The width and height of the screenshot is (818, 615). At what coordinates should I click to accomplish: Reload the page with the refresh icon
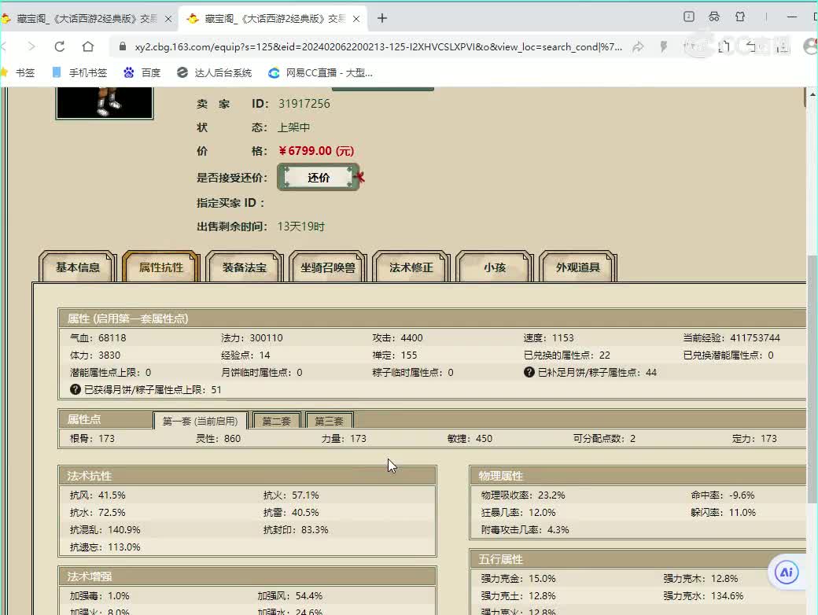[x=60, y=47]
